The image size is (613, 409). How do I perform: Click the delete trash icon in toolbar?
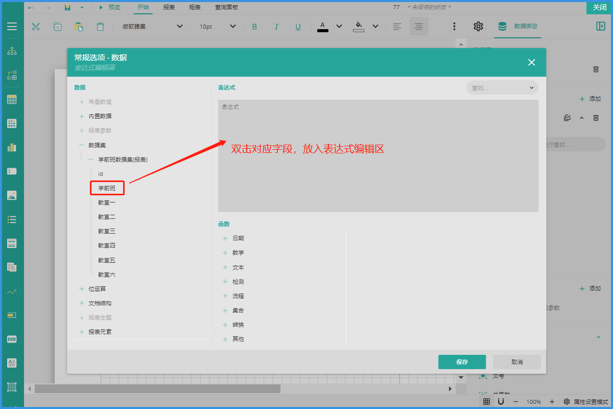[101, 27]
